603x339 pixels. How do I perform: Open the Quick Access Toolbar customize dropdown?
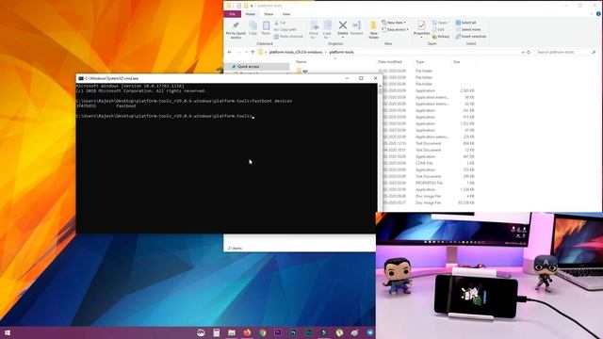tap(252, 6)
